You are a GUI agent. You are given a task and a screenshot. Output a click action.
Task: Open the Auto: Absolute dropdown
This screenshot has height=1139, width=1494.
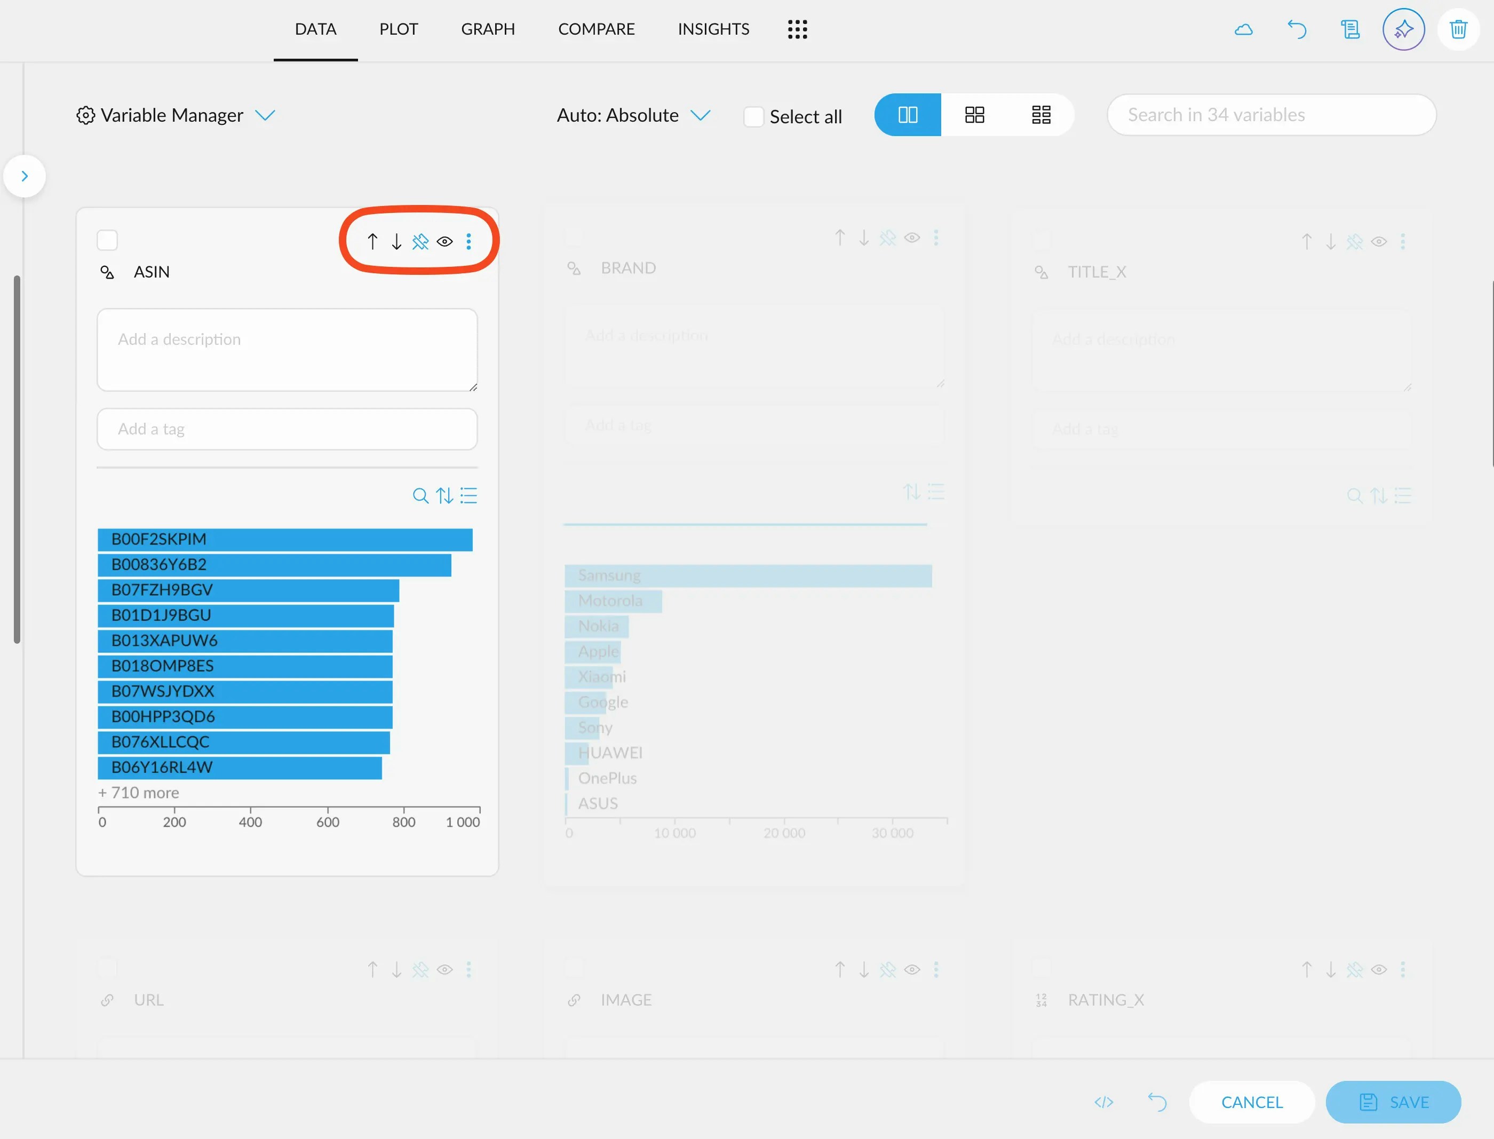pos(701,115)
